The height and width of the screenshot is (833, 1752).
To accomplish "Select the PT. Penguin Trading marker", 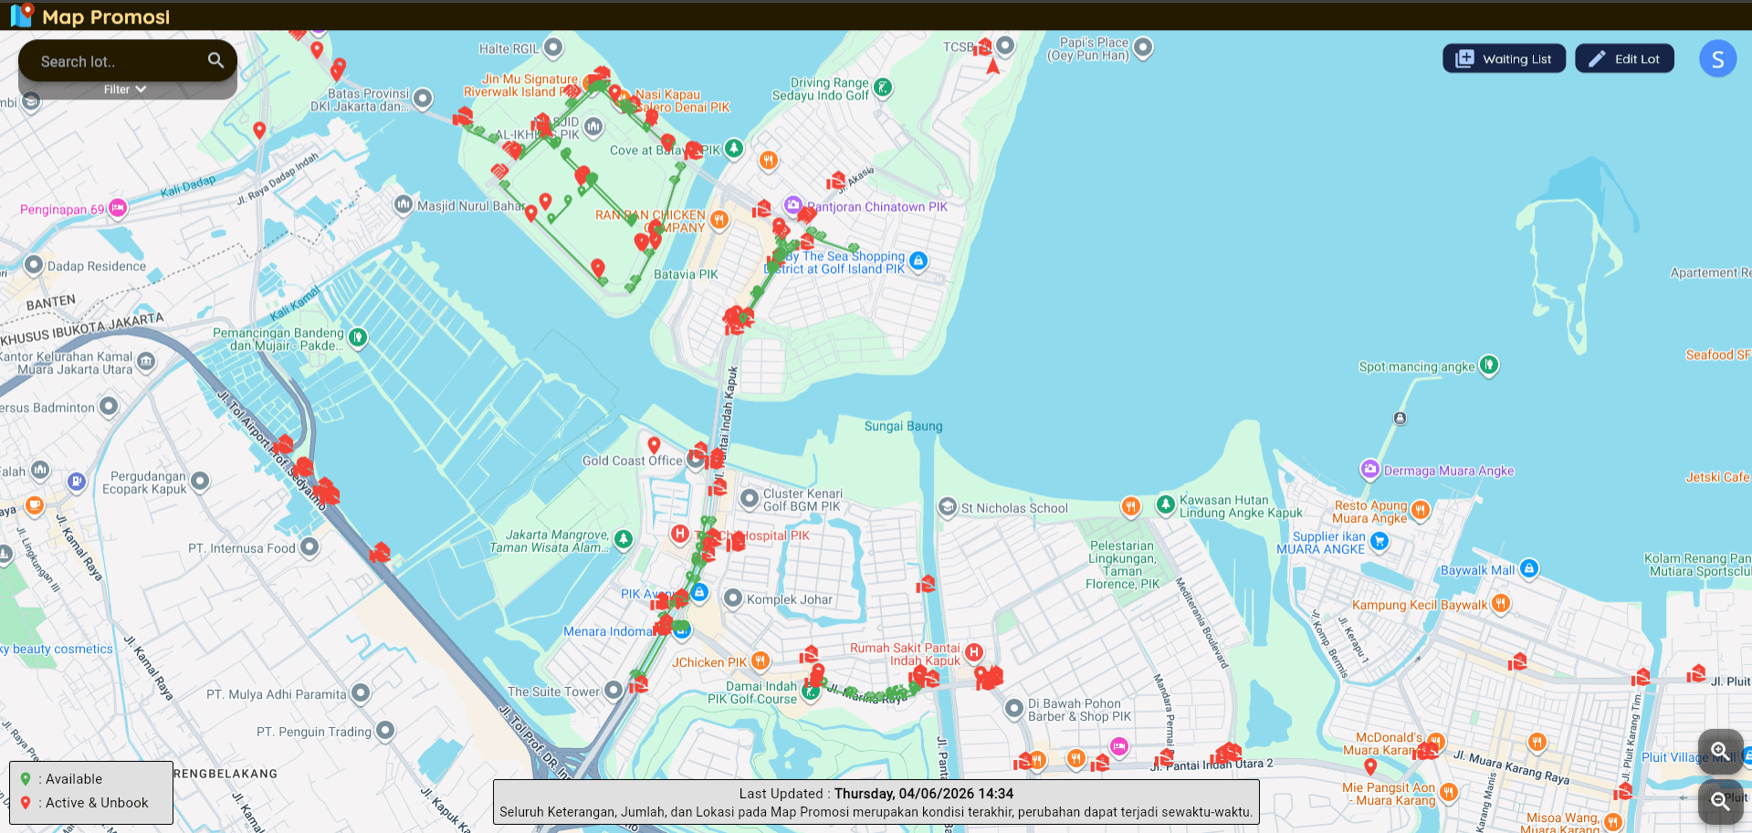I will (x=385, y=731).
